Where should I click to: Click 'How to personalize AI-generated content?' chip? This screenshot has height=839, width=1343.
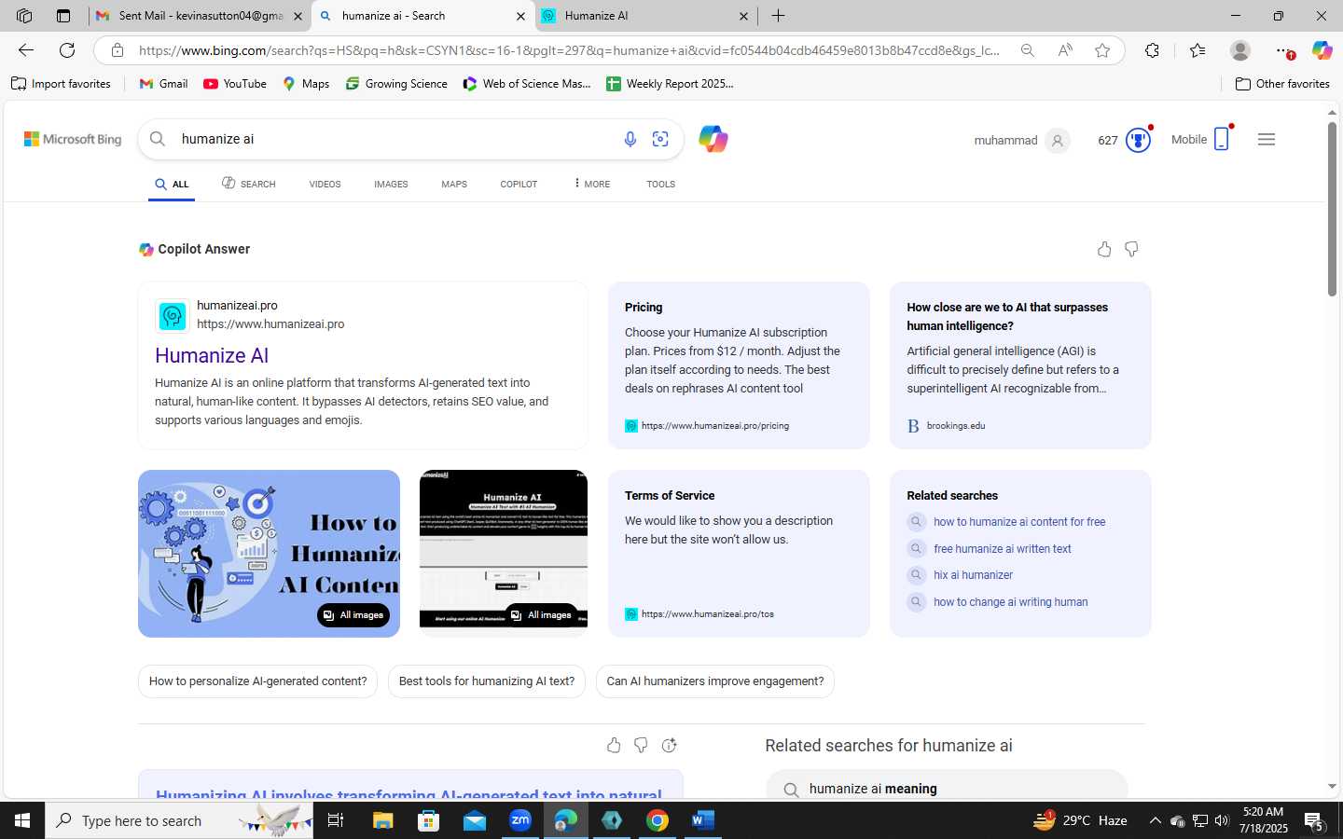257,681
